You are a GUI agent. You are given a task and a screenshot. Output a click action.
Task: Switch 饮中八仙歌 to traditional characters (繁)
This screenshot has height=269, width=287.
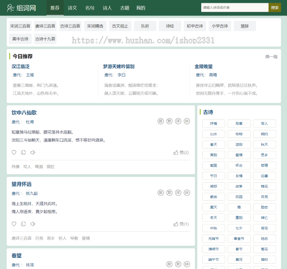169,121
